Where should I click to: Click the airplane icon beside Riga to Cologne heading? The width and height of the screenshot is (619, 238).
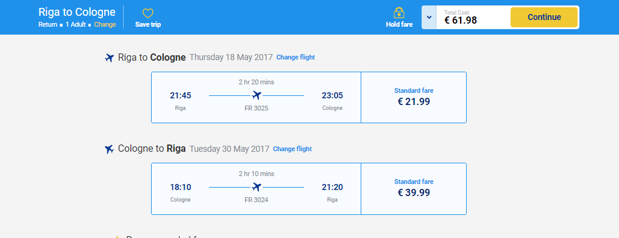click(109, 58)
